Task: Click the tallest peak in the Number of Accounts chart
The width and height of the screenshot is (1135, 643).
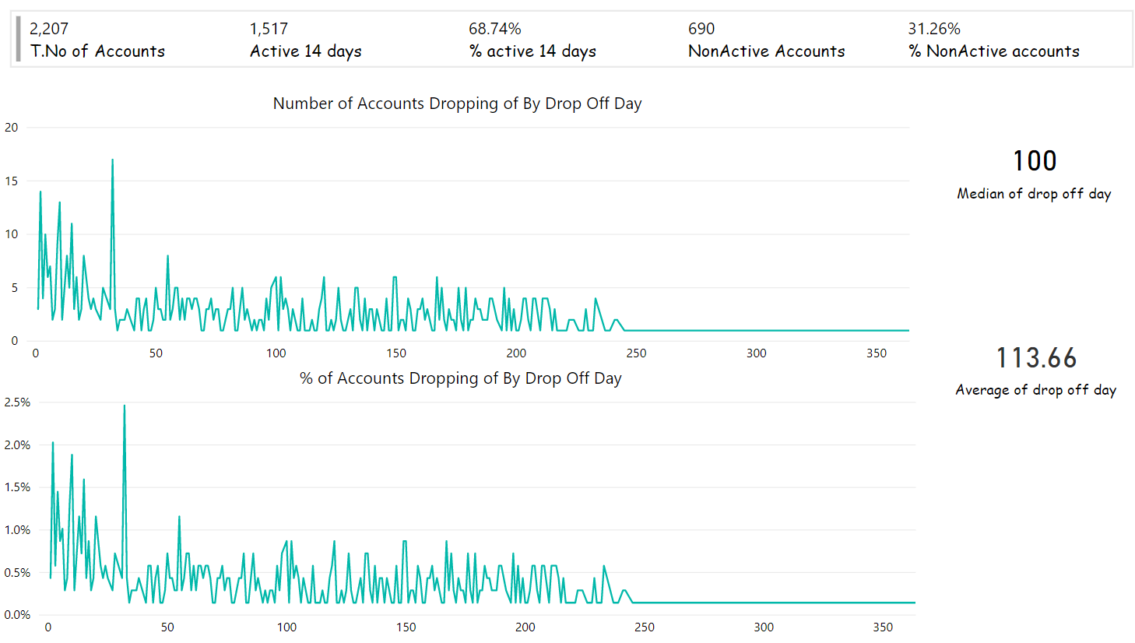Action: pyautogui.click(x=113, y=161)
